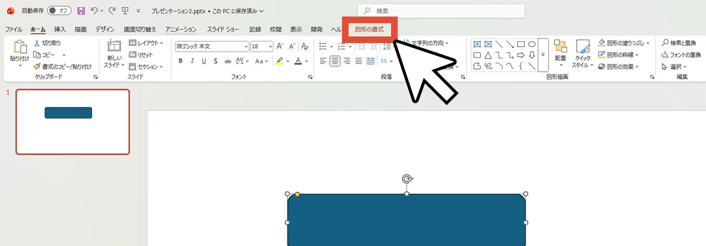Toggle strikethrough formatting
Viewport: 706px width, 246px height.
click(x=227, y=61)
